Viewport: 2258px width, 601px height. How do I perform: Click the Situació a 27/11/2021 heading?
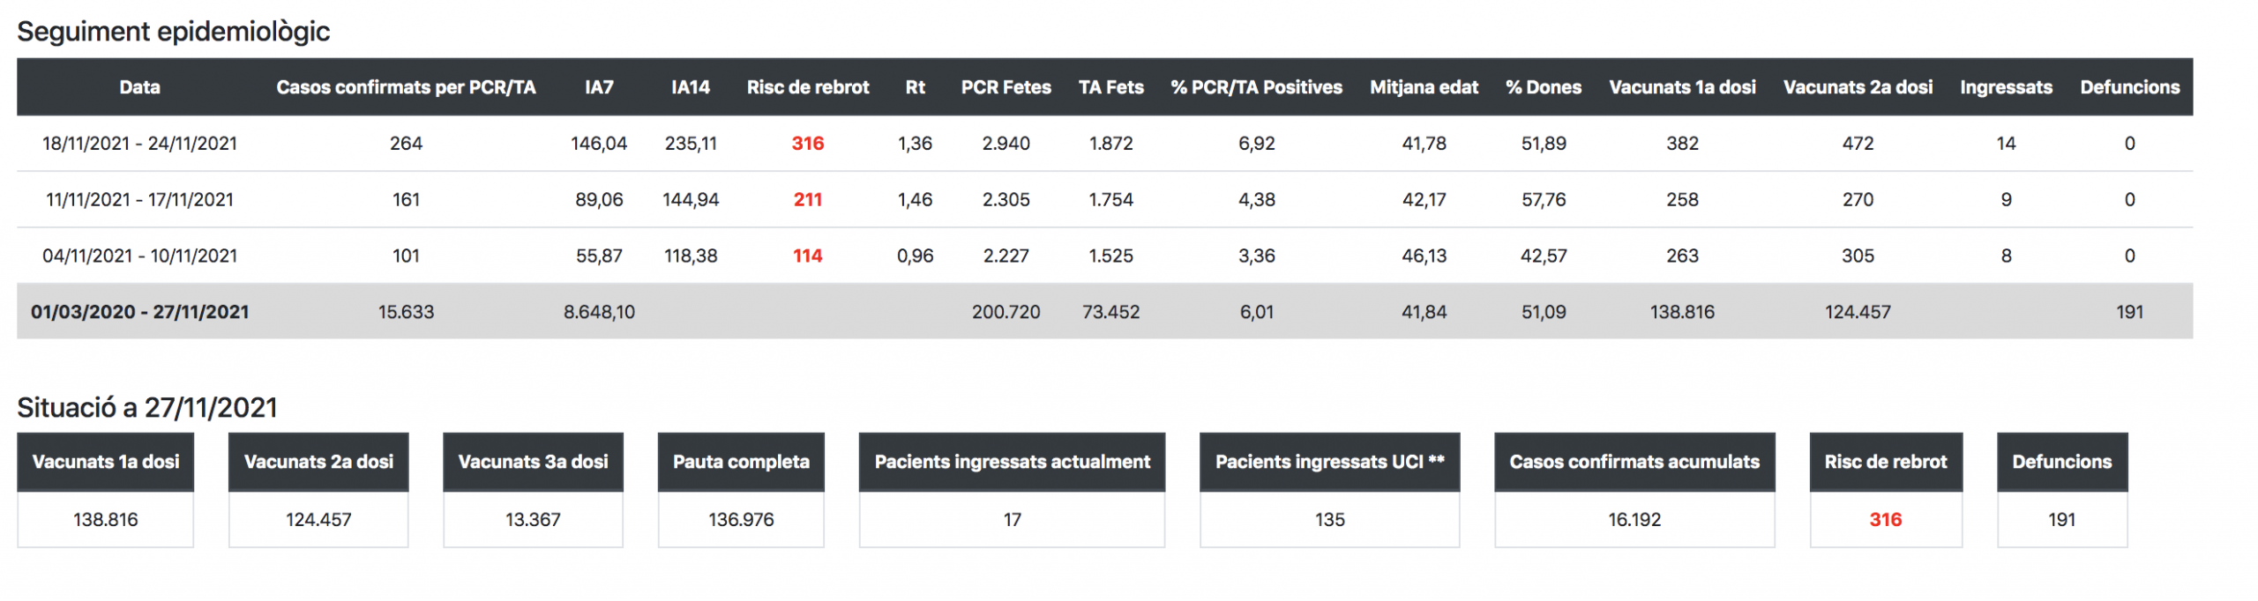coord(147,407)
